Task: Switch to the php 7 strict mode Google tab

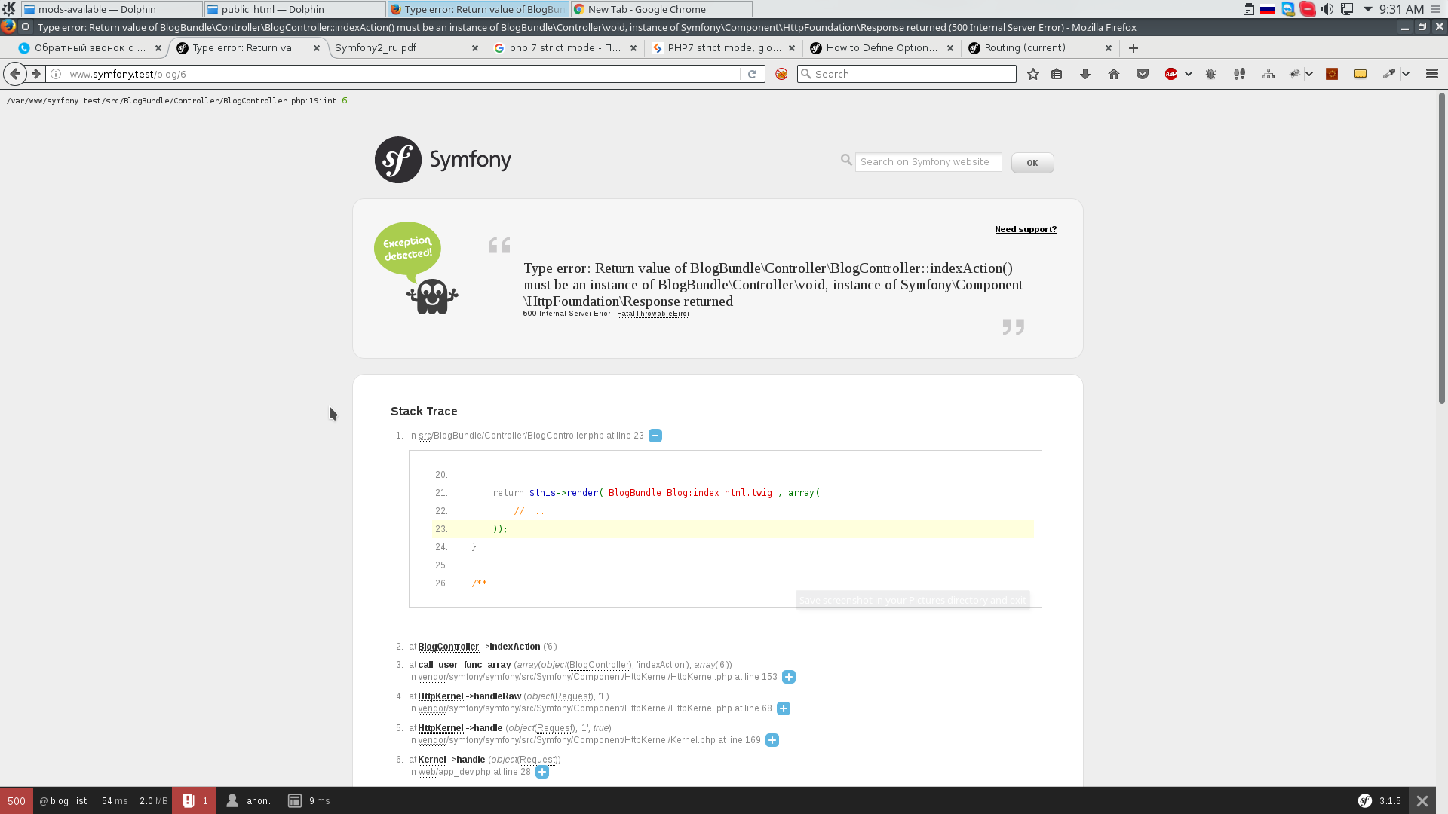Action: click(x=564, y=47)
